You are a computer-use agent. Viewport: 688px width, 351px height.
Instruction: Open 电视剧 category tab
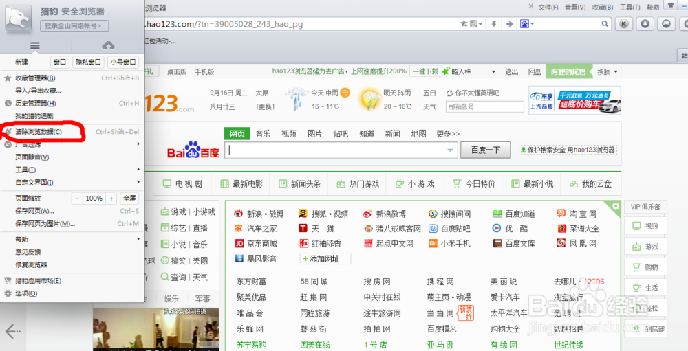pyautogui.click(x=182, y=184)
